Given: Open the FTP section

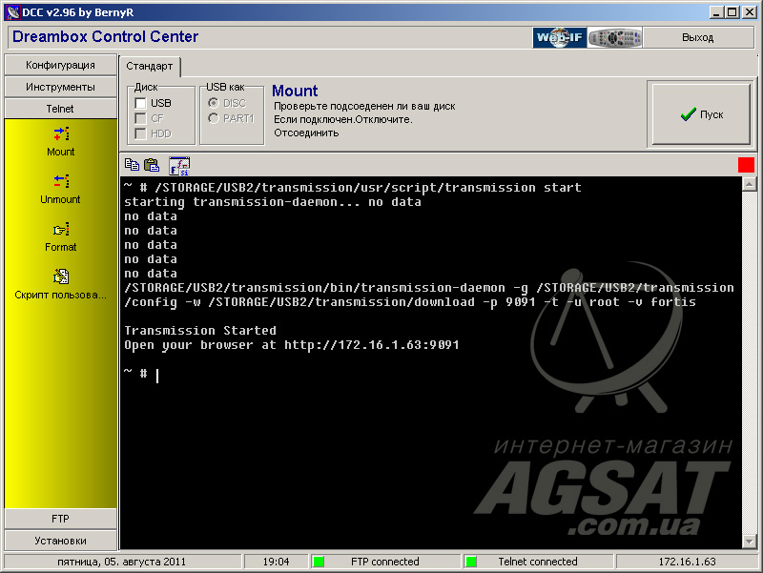Looking at the screenshot, I should [60, 519].
